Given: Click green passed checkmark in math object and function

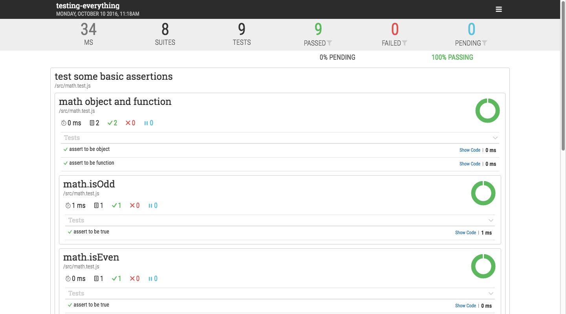Looking at the screenshot, I should (110, 123).
